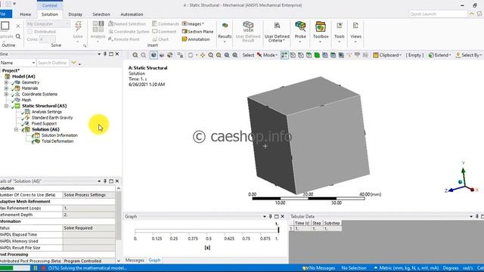Click the User Defined Criteria icon

point(277,26)
